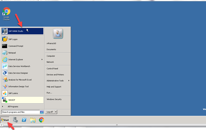This screenshot has height=130, width=206.
Task: Expand the Administrative Tools submenu arrow
Action: pyautogui.click(x=69, y=80)
